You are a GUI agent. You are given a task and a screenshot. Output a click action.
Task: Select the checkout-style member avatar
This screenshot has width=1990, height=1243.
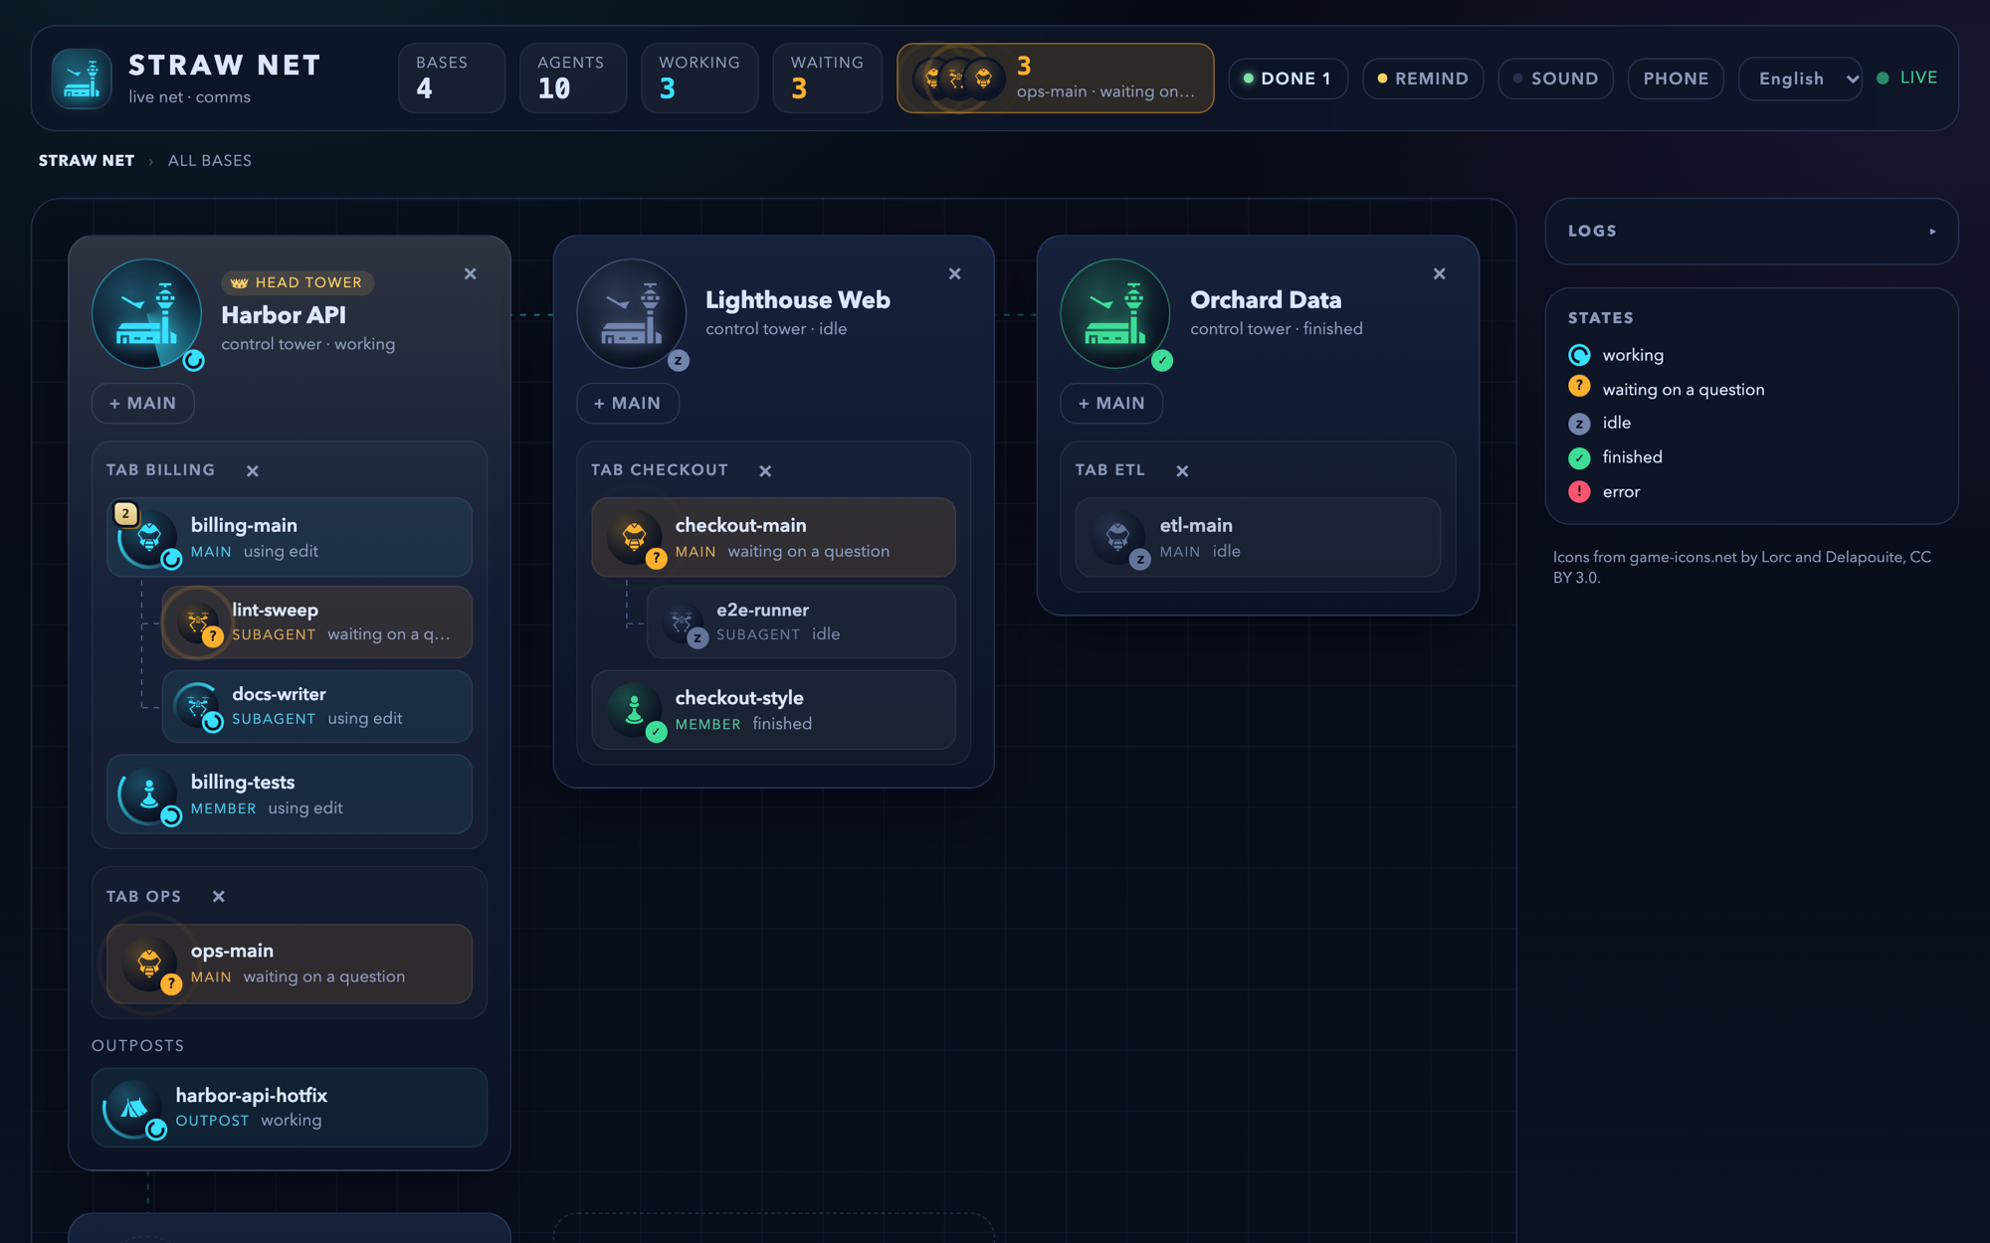coord(634,709)
